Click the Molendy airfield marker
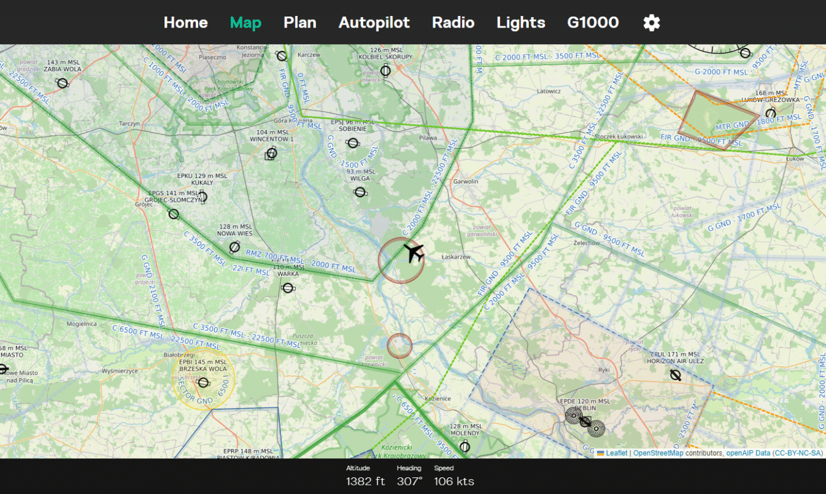Viewport: 826px width, 494px height. point(465,446)
